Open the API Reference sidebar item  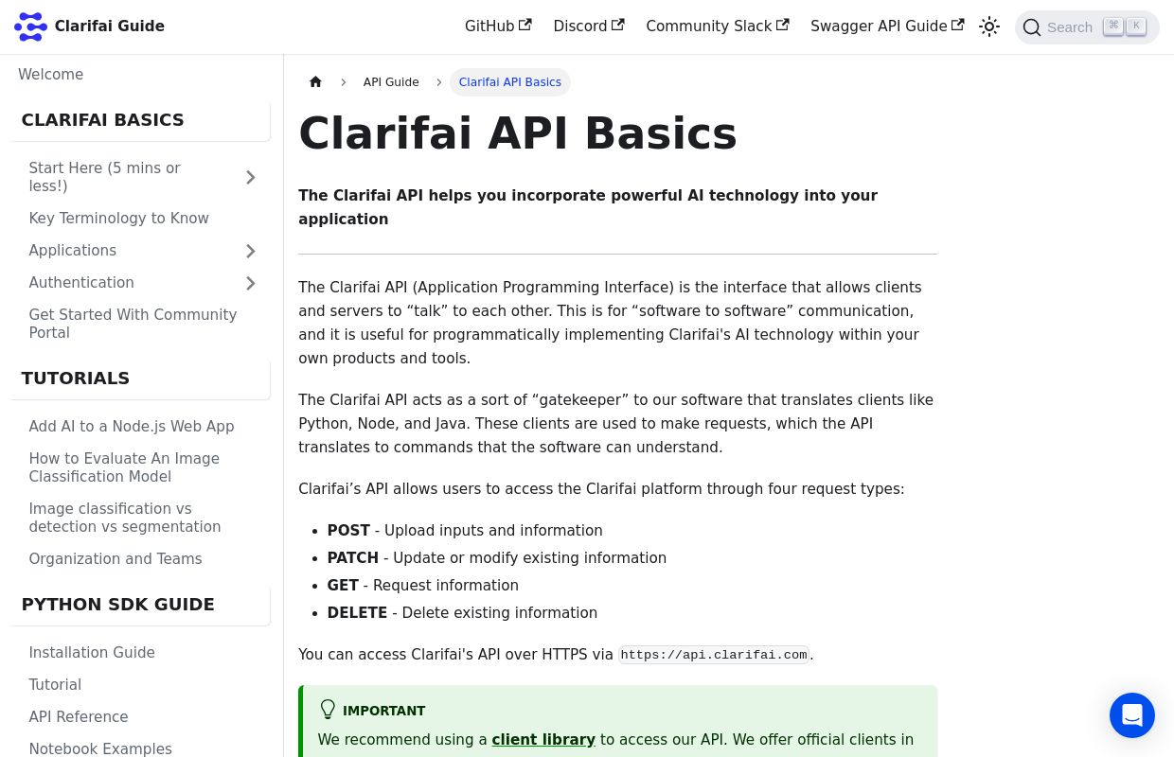[x=79, y=717]
